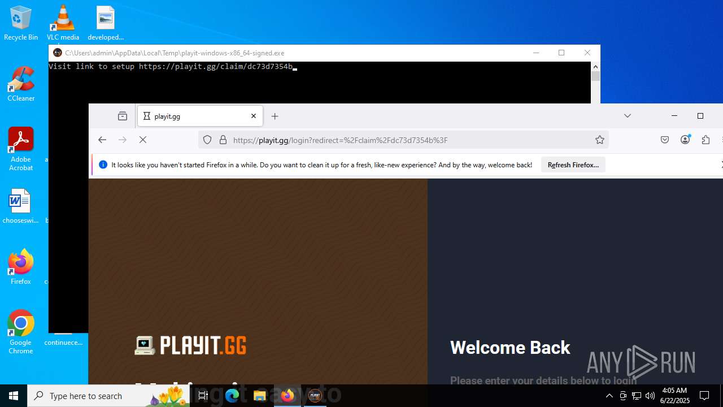
Task: Open the taskbar clock and date
Action: pos(674,396)
